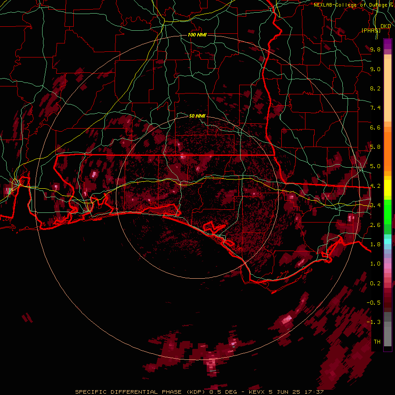
Task: Select the 8.2 value on color scale
Action: click(x=375, y=88)
